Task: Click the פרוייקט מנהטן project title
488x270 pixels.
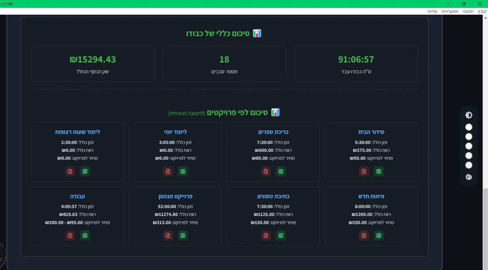Action: tap(175, 196)
